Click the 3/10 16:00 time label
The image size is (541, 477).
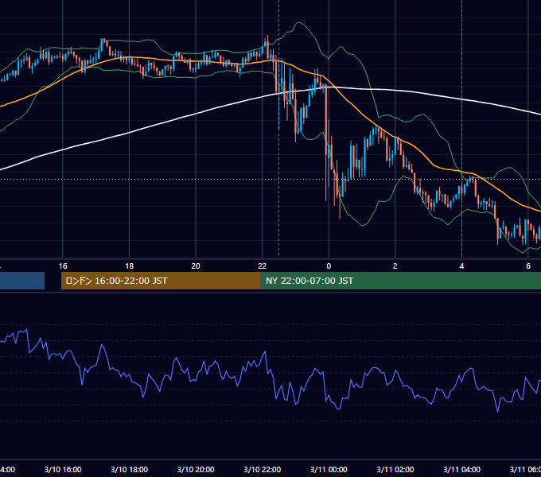63,469
